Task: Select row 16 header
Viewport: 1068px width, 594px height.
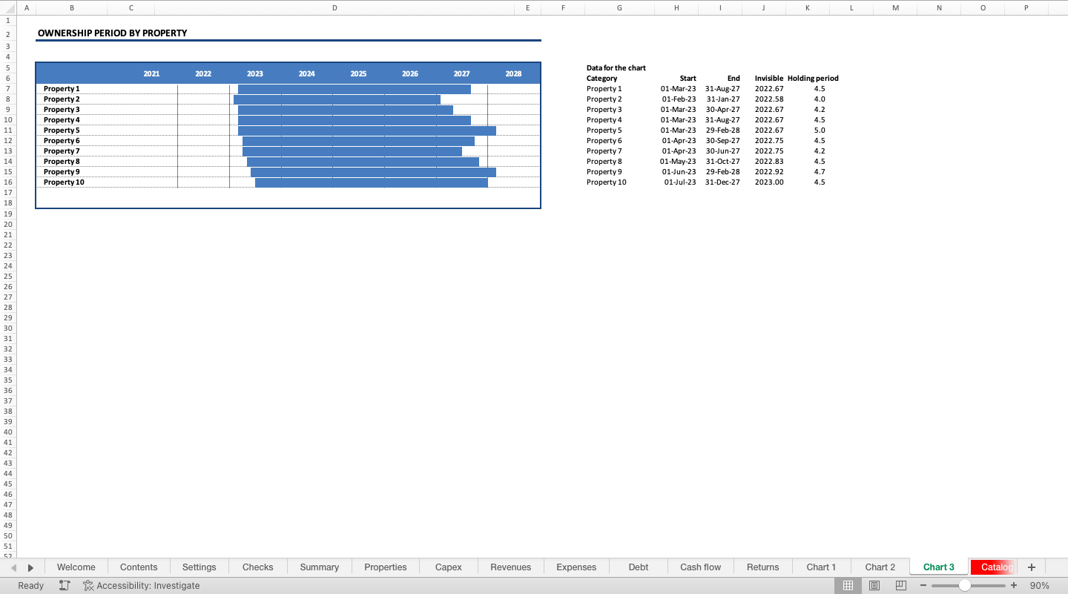Action: pos(8,182)
